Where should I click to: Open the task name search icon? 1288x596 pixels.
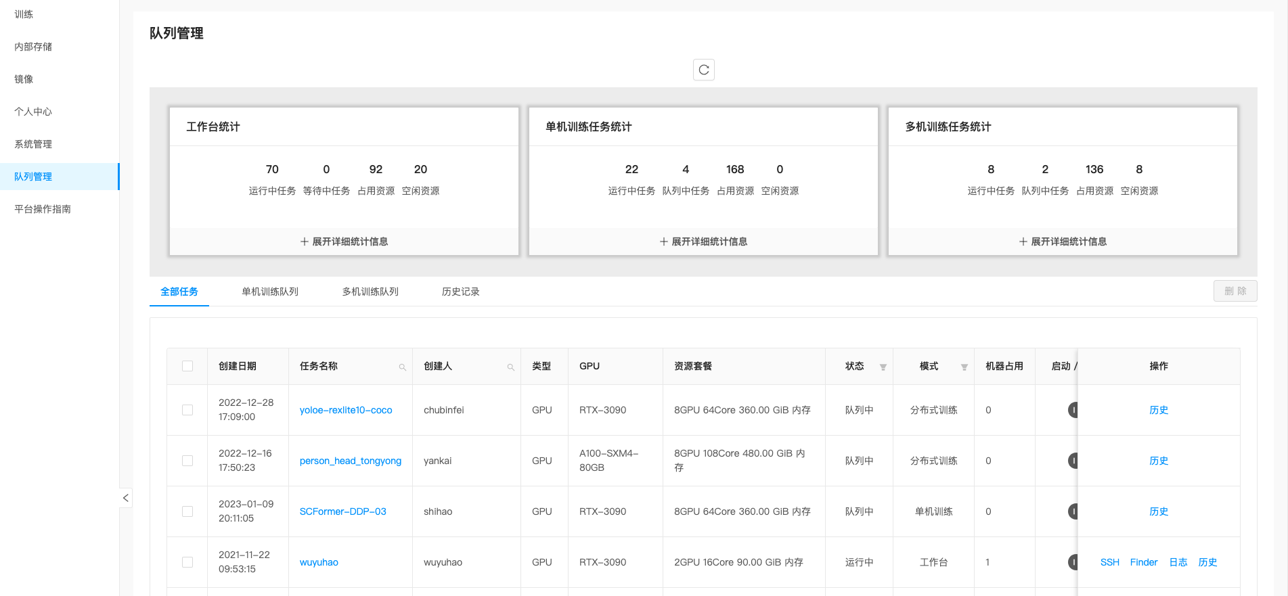pyautogui.click(x=402, y=367)
